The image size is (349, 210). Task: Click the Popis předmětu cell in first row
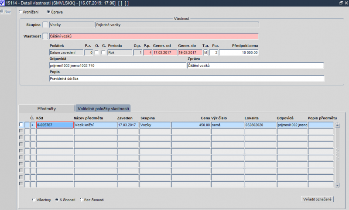coord(321,125)
